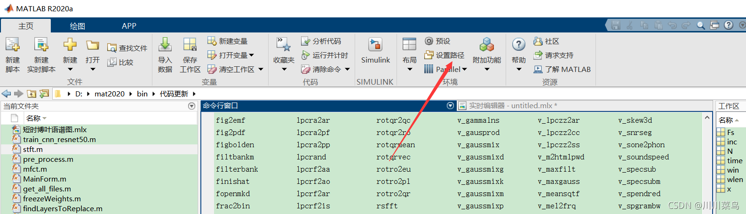Click Request Support (请求支持)
This screenshot has height=214, width=746.
tap(554, 55)
